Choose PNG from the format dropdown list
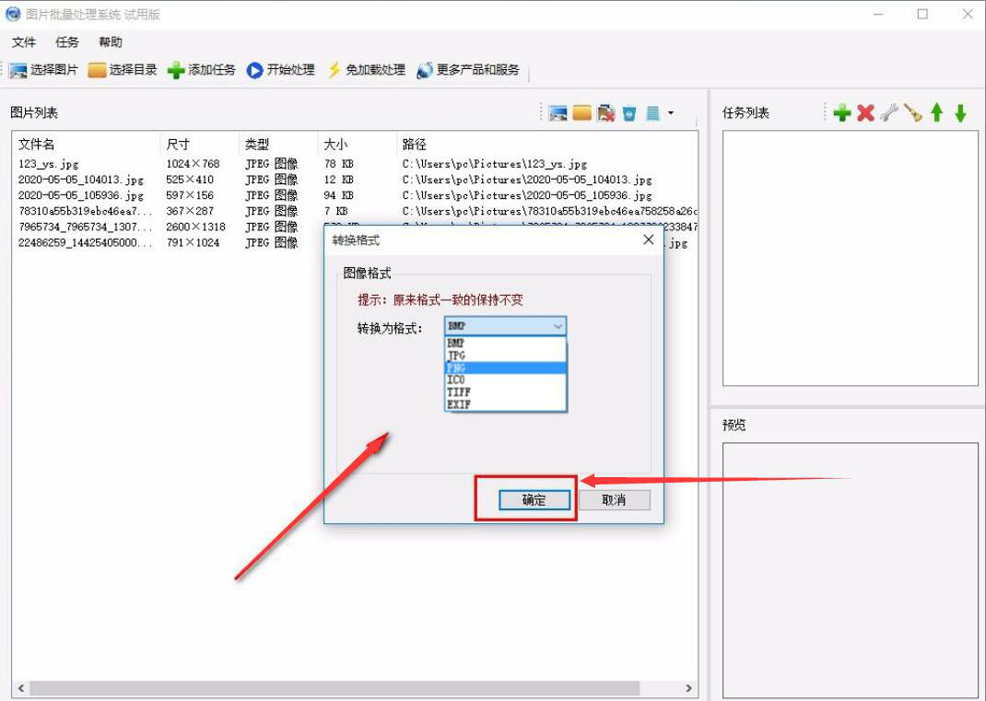The height and width of the screenshot is (701, 986). (x=506, y=368)
